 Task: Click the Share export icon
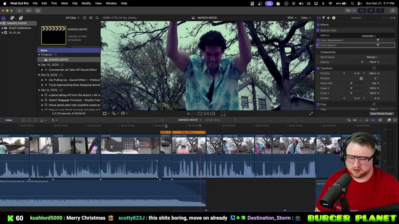[393, 11]
